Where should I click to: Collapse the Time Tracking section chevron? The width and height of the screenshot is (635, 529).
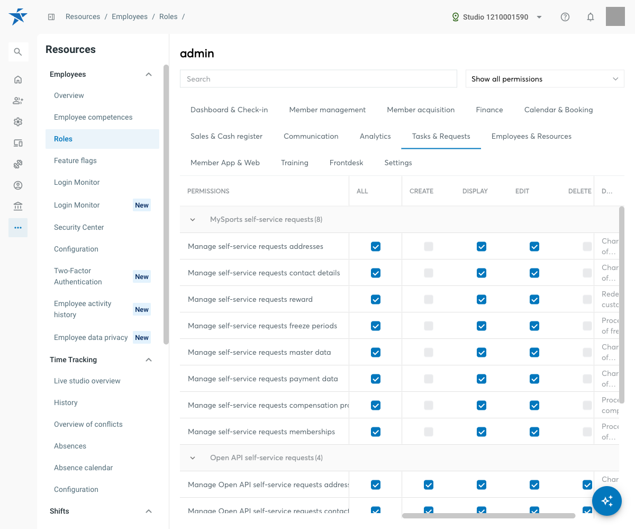[x=149, y=360]
